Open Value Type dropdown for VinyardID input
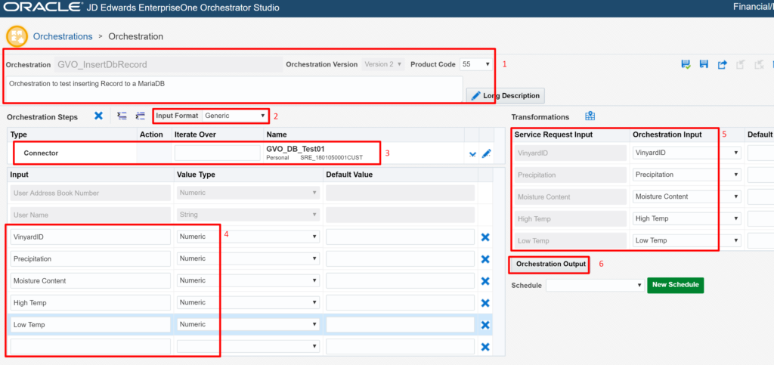 tap(248, 237)
